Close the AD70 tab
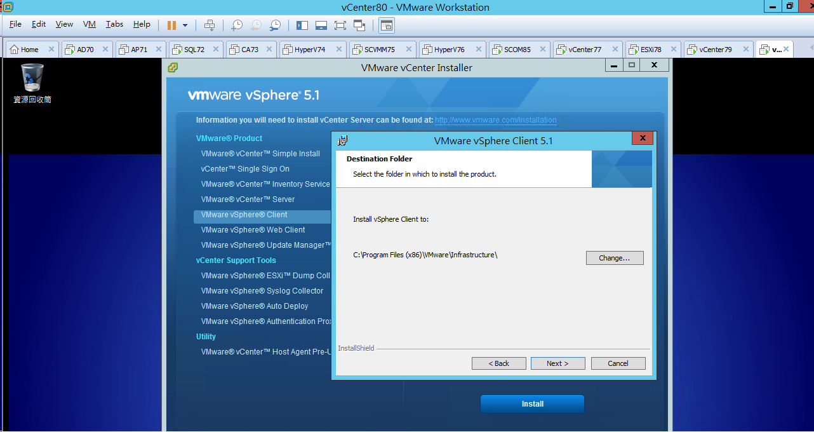This screenshot has height=432, width=814. tap(106, 50)
